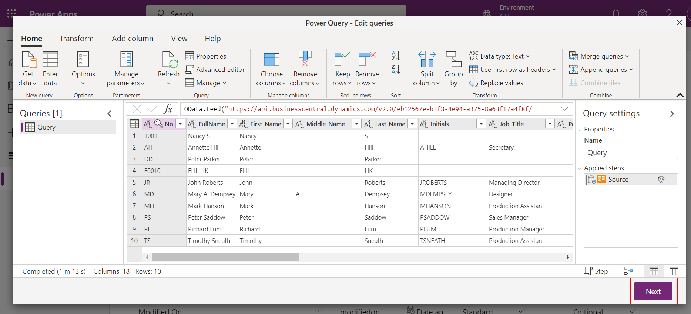Click the Remove columns icon
The image size is (691, 314).
(x=305, y=59)
